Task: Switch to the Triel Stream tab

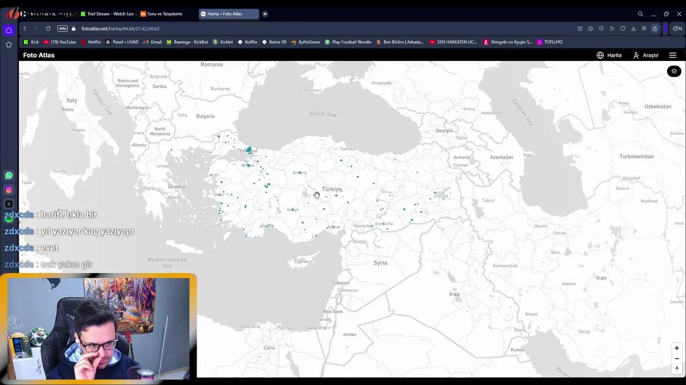Action: 108,14
